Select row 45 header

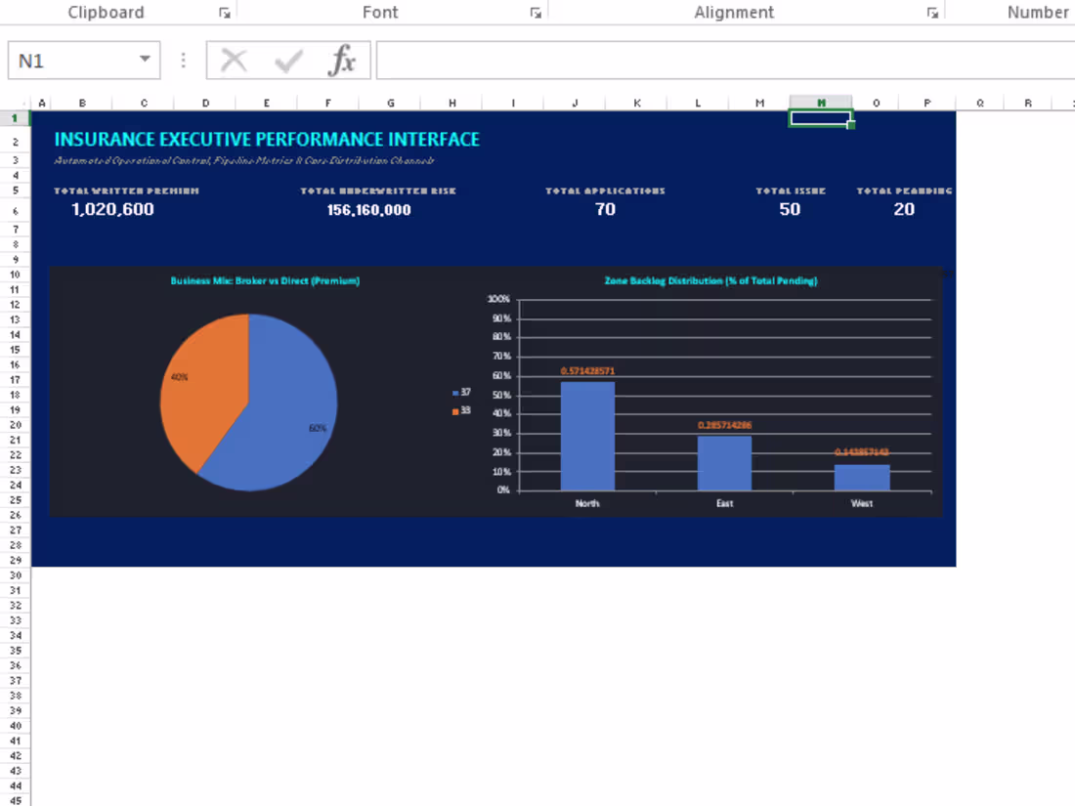[x=15, y=800]
